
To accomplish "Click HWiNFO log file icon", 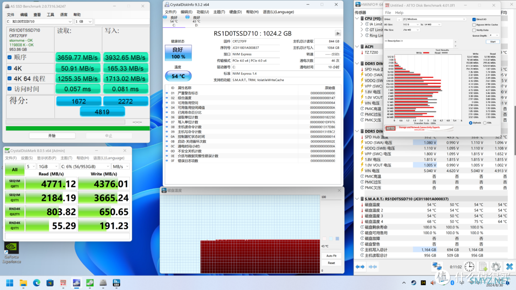I will tap(483, 266).
